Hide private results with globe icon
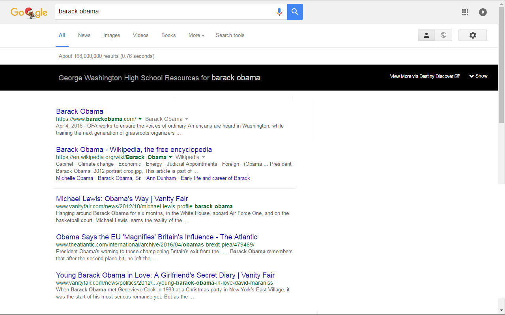 (x=443, y=35)
